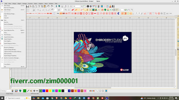Open the Design menu
The image size is (179, 100).
[14, 3]
